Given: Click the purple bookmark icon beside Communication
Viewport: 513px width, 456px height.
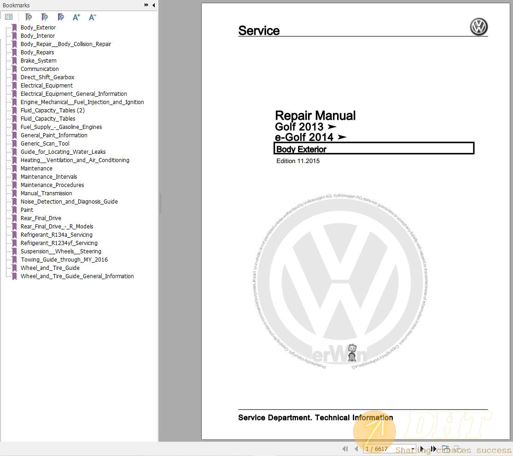Looking at the screenshot, I should click(x=14, y=69).
